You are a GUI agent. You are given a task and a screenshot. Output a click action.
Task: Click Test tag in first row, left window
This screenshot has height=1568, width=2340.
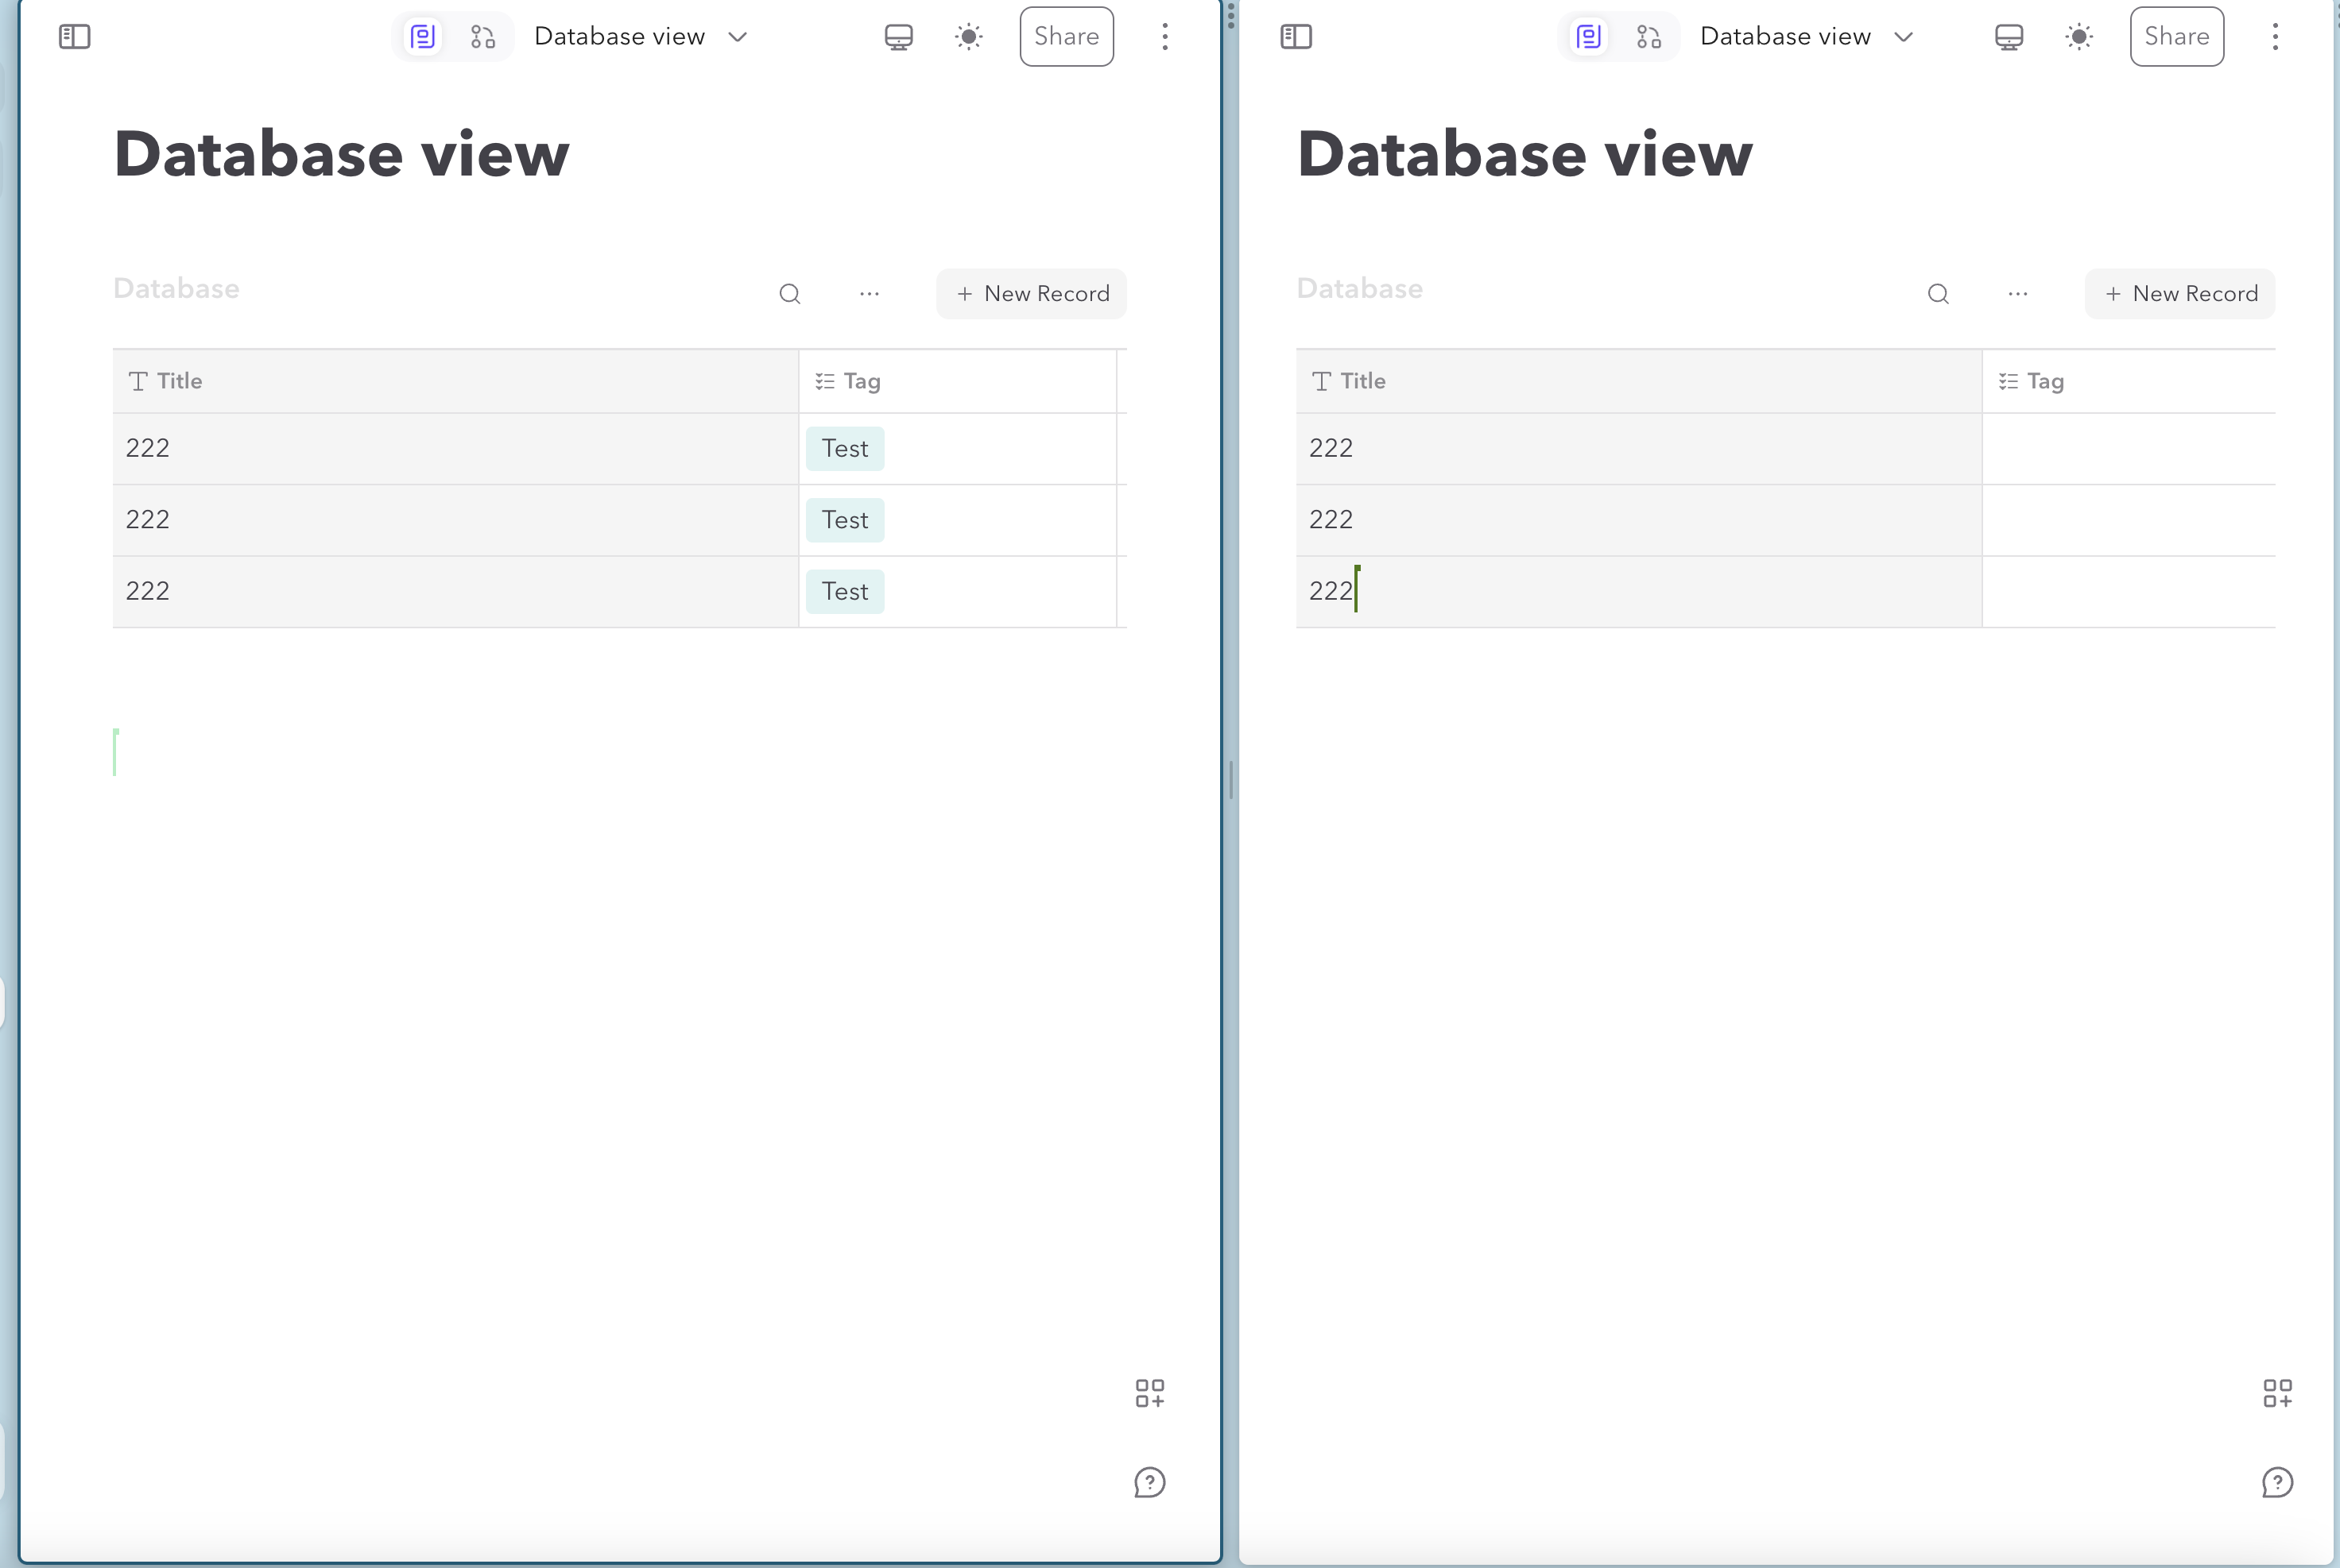(x=846, y=448)
